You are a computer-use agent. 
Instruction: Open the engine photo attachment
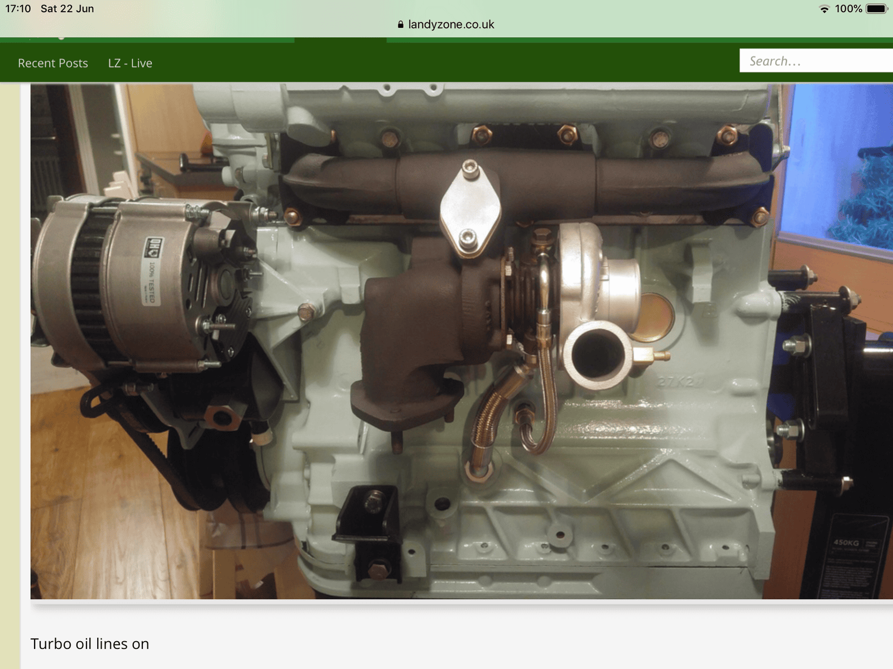[x=462, y=341]
